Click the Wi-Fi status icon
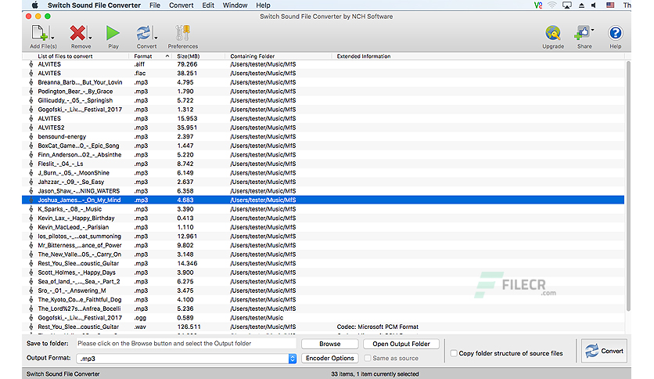Viewport: 654px width, 379px height. pos(552,5)
